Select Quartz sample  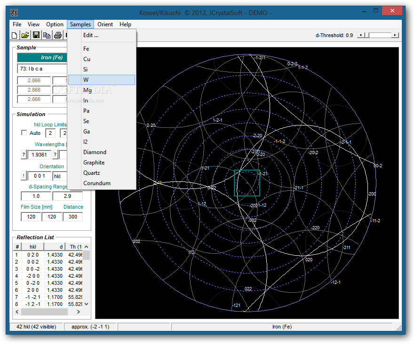point(102,172)
